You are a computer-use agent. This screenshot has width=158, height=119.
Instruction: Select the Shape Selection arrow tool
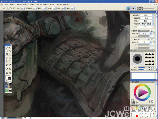pos(10,61)
